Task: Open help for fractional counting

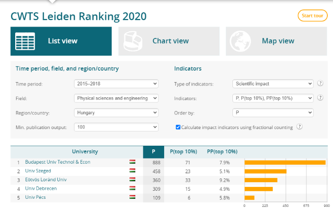Action: point(299,127)
